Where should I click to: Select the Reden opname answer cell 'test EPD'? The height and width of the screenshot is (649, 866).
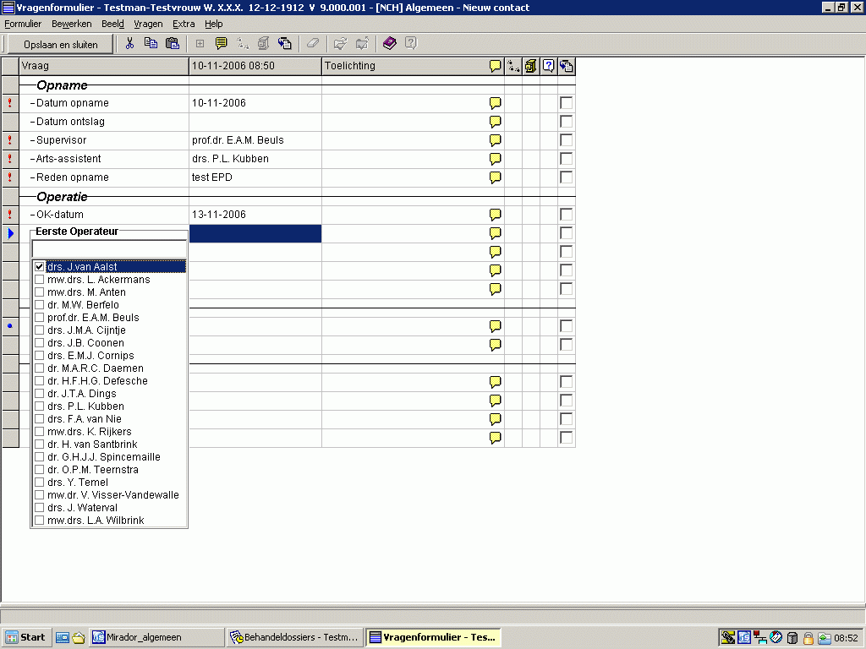click(255, 177)
